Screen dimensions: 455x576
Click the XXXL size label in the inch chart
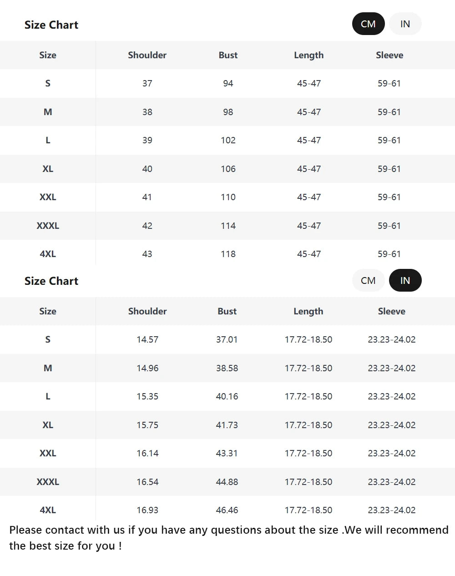(x=48, y=482)
